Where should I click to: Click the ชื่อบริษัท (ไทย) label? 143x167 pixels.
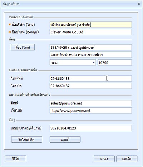[x=23, y=25]
